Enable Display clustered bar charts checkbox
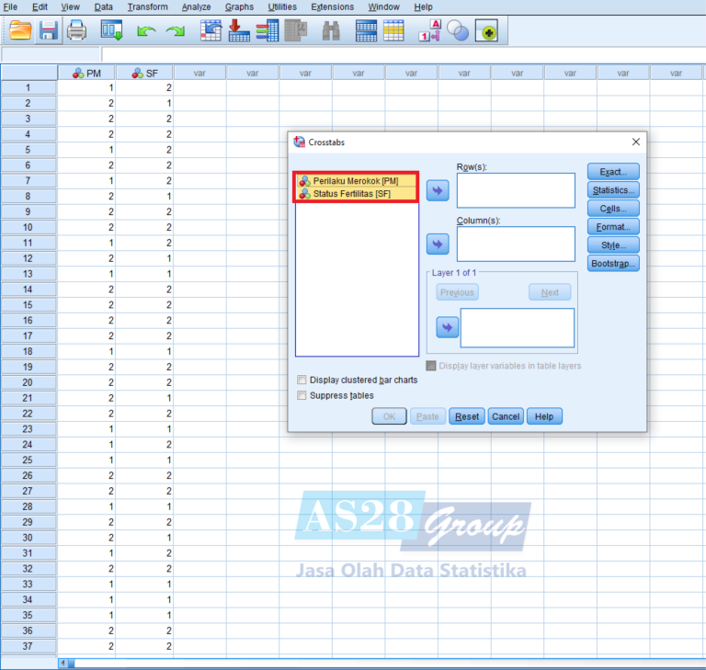The width and height of the screenshot is (706, 670). pyautogui.click(x=302, y=380)
